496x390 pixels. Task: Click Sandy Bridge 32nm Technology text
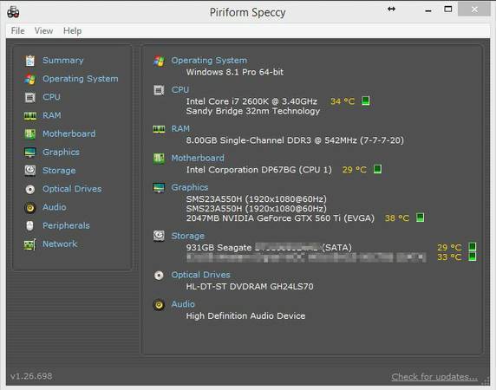pyautogui.click(x=253, y=111)
